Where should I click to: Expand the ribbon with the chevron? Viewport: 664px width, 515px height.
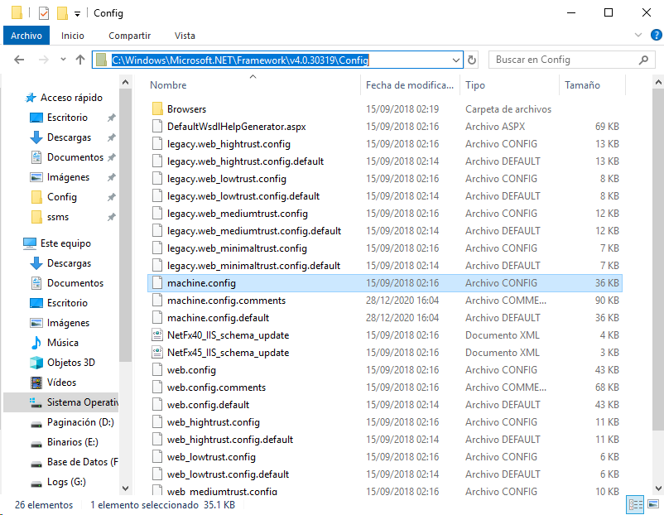point(637,35)
